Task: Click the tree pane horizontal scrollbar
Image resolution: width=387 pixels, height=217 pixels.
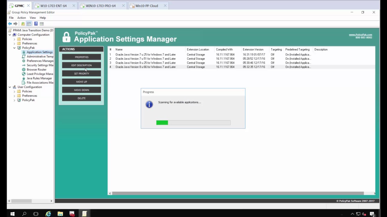Action: pos(30,201)
